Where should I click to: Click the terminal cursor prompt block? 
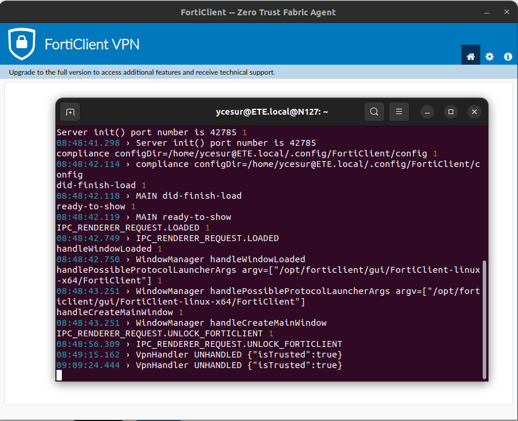click(x=59, y=376)
